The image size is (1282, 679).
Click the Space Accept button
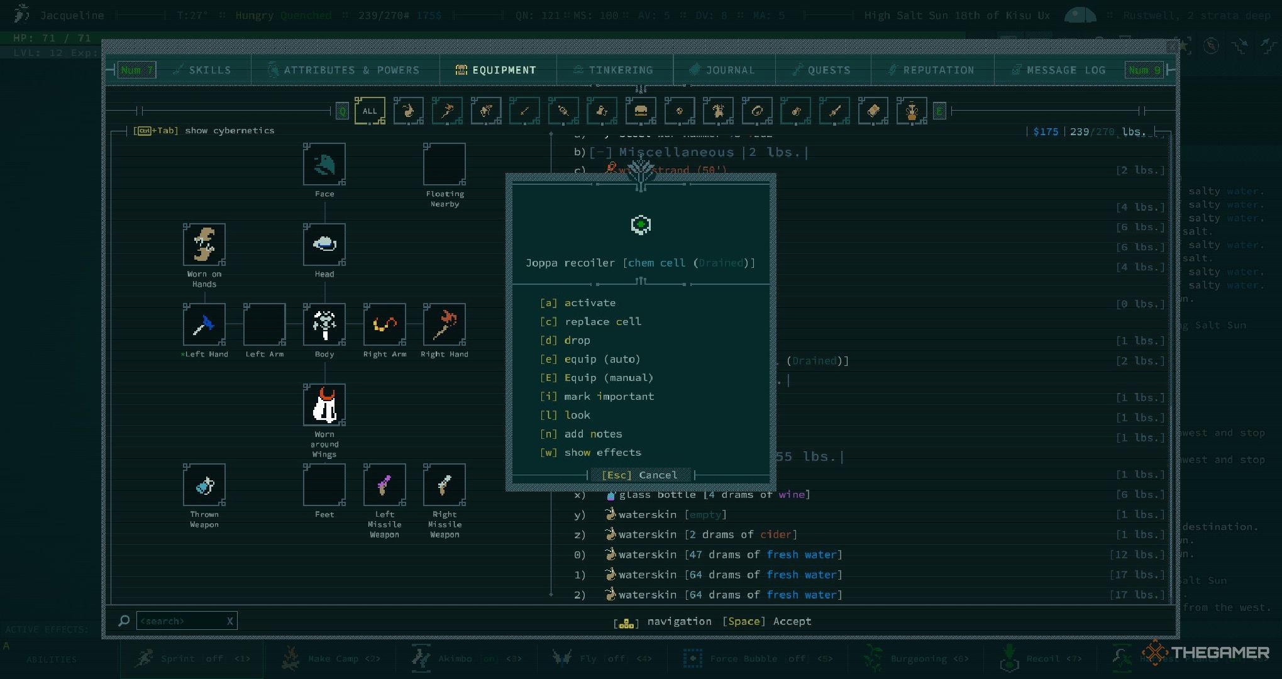[767, 621]
